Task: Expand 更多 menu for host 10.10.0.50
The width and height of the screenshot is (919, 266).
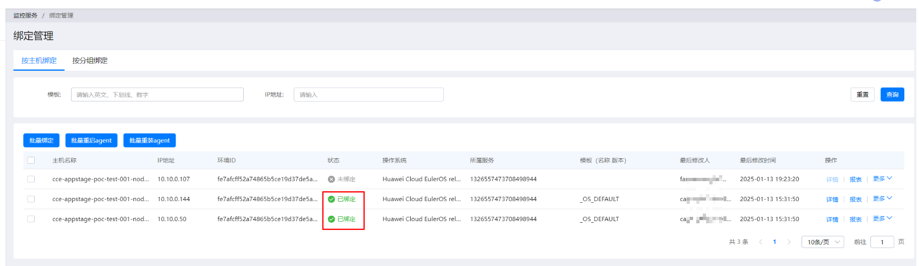Action: pyautogui.click(x=882, y=218)
